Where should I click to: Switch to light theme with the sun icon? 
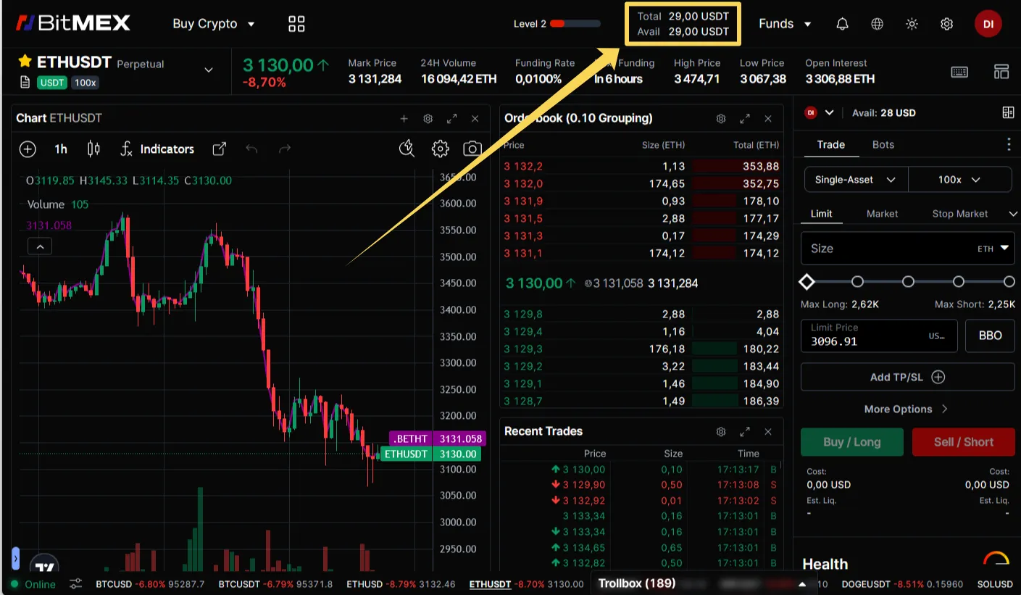pos(911,23)
